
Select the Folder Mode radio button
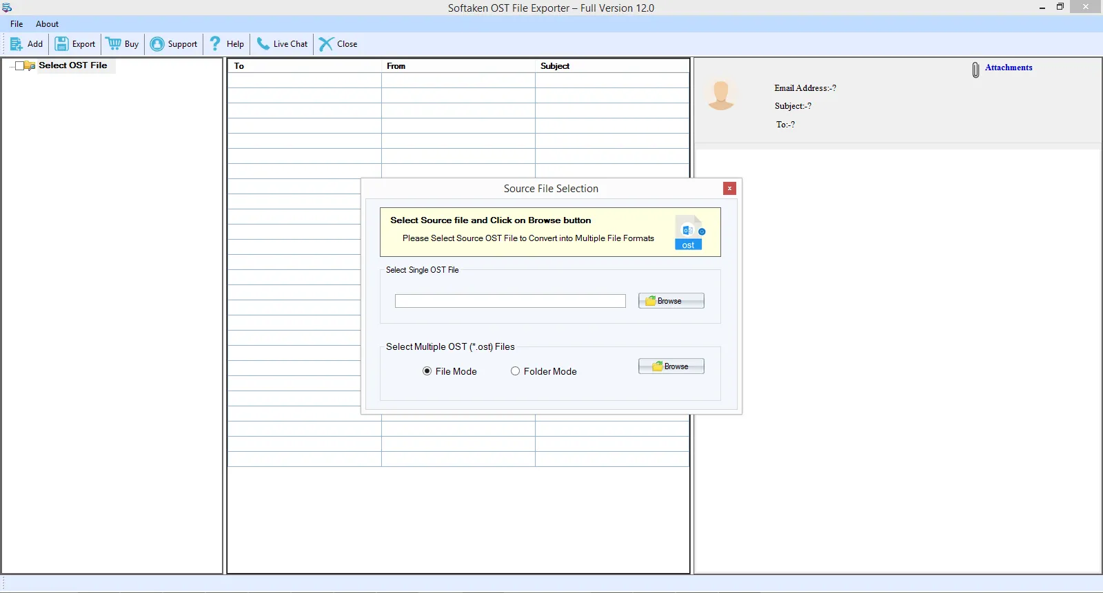pyautogui.click(x=515, y=371)
